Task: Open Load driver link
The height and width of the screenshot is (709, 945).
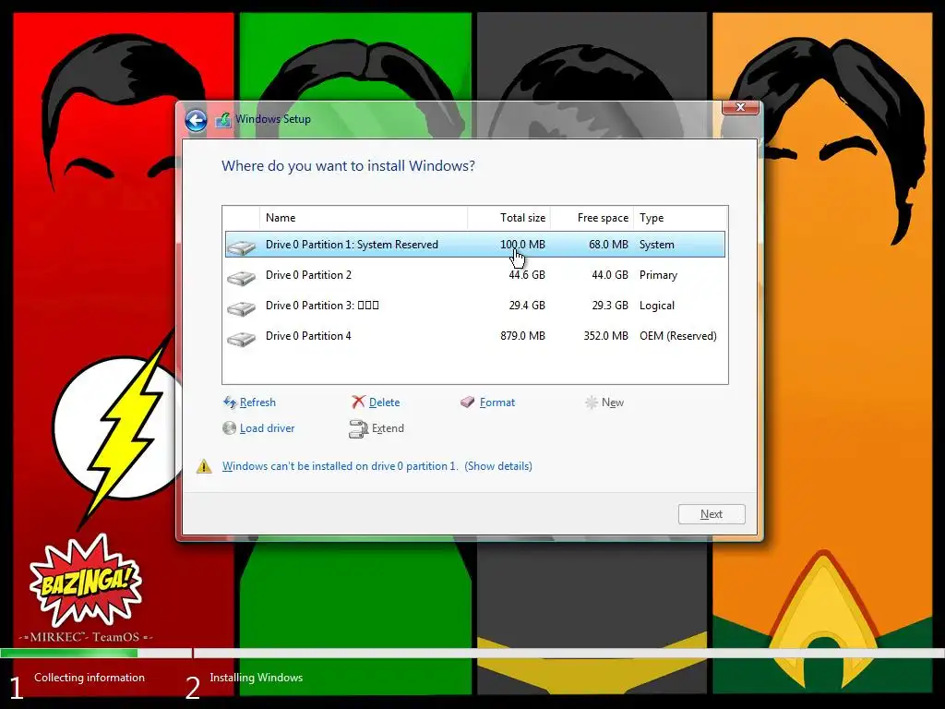Action: (x=267, y=428)
